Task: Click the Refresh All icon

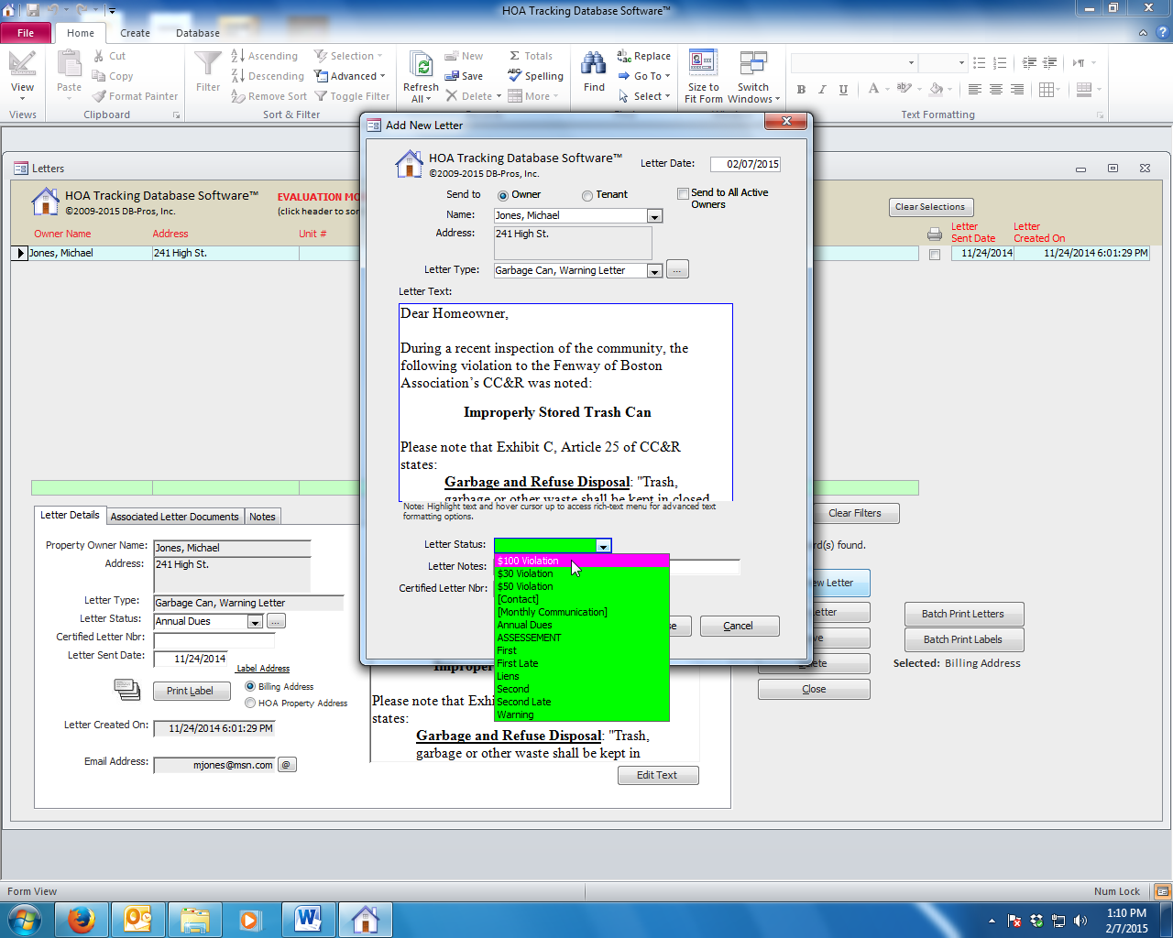Action: [421, 66]
